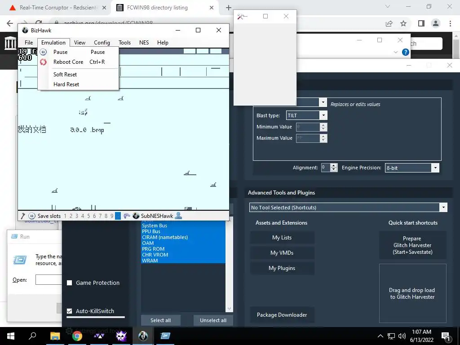Click Prepare Glitch Harvester button

coord(412,245)
